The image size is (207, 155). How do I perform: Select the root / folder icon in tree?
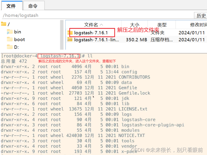point(3,24)
